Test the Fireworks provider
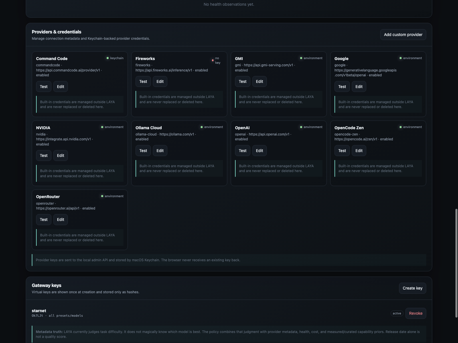 coord(143,81)
